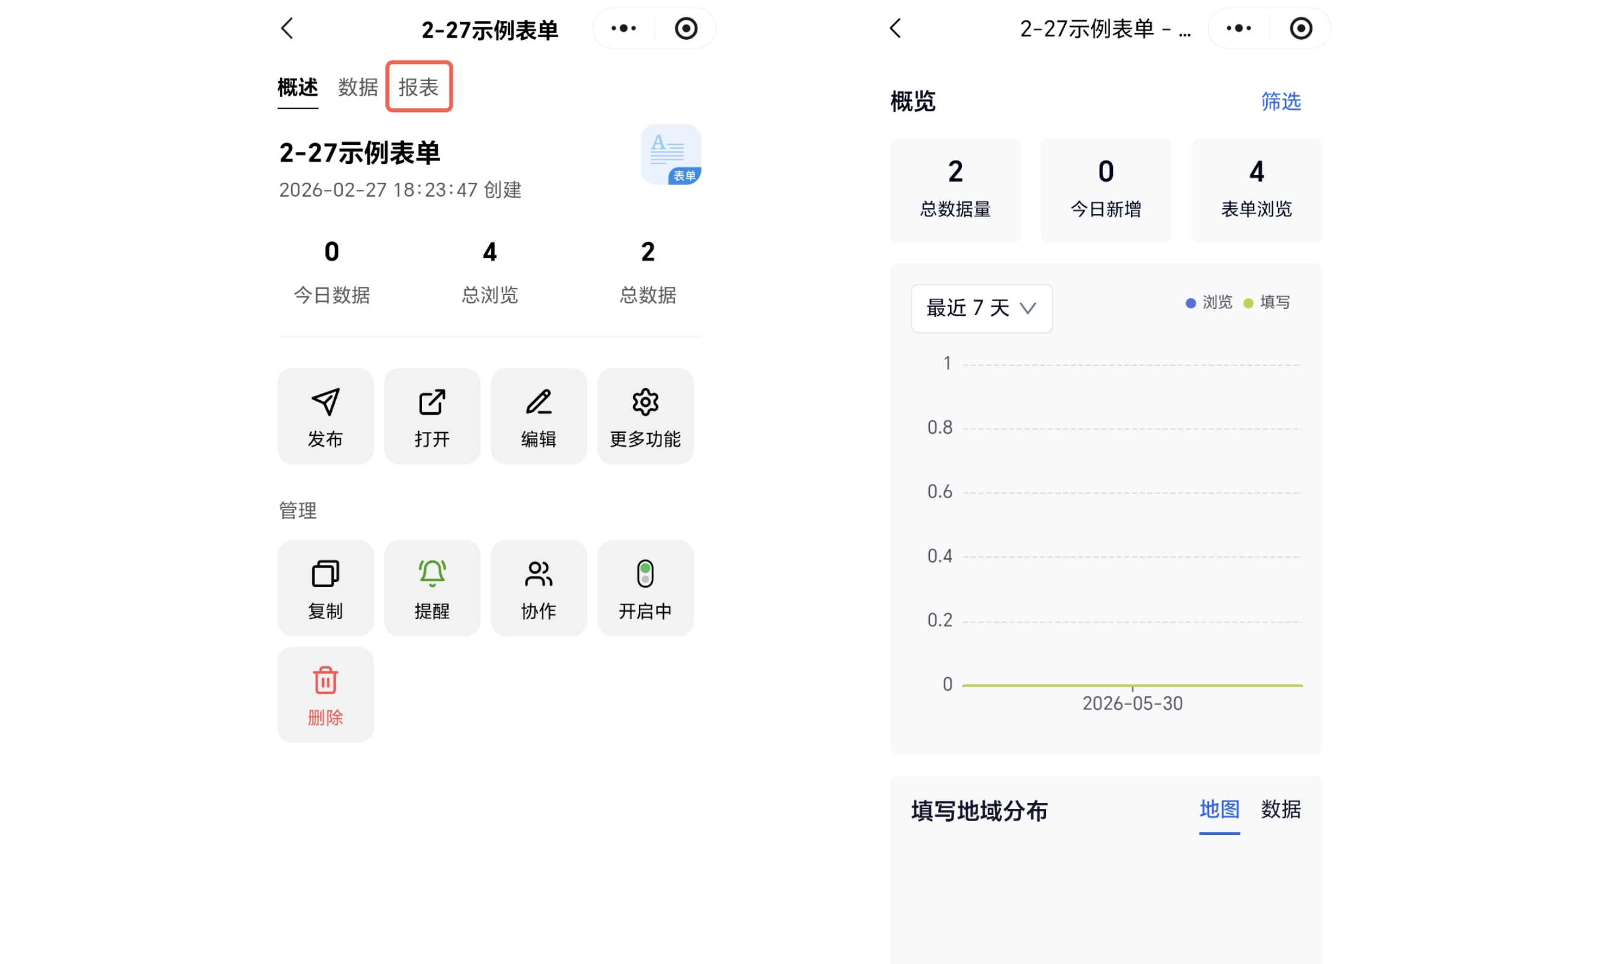The height and width of the screenshot is (964, 1604).
Task: Click the 2-27示例表单 heading below tabs
Action: click(x=360, y=153)
